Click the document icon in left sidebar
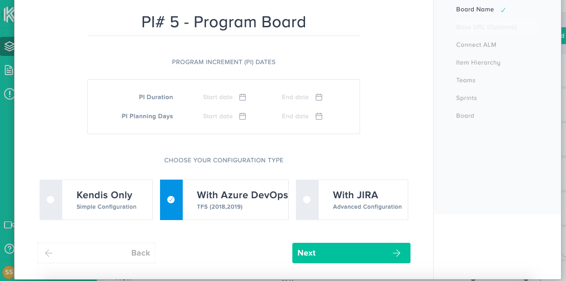Viewport: 566px width, 281px height. point(8,70)
